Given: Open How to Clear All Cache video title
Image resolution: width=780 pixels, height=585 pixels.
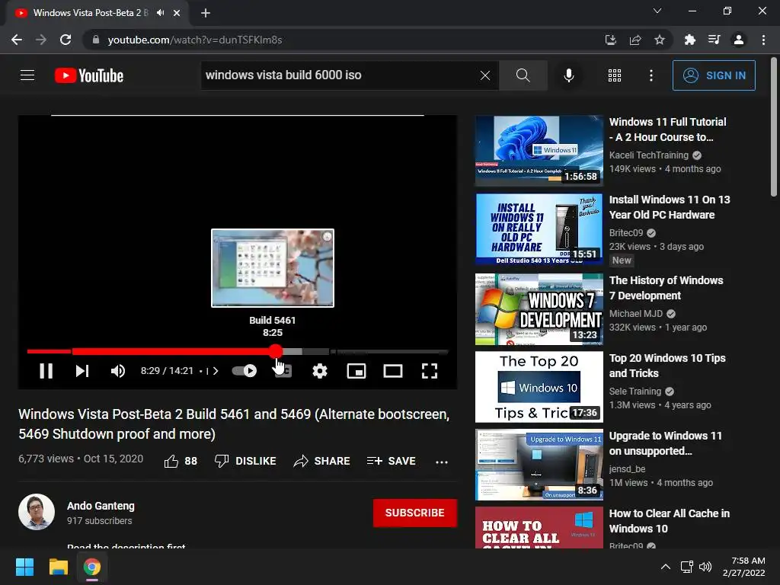Looking at the screenshot, I should point(669,521).
